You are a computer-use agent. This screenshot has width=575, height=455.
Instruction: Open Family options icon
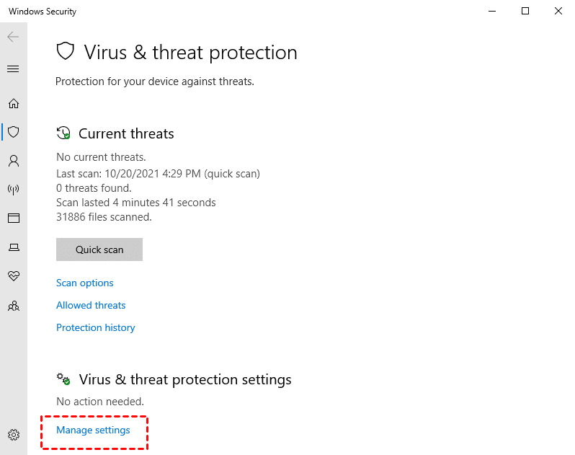pos(13,306)
